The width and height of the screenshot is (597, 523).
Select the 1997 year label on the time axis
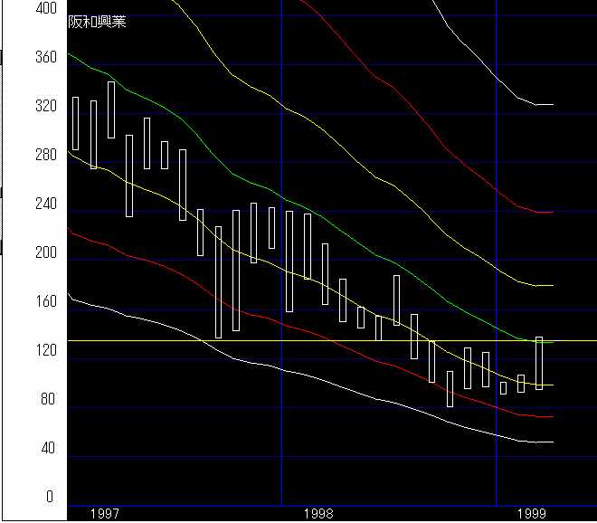click(104, 513)
